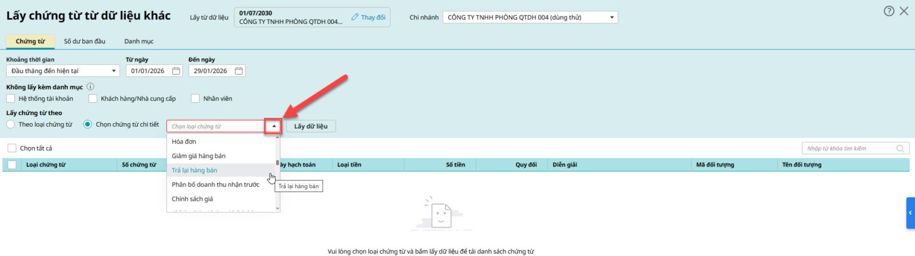915x256 pixels.
Task: Click the Diễn giải column header
Action: tap(565, 165)
